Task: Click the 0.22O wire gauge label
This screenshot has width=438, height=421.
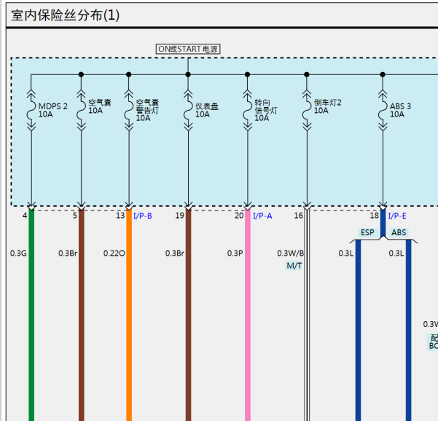Action: pyautogui.click(x=114, y=253)
